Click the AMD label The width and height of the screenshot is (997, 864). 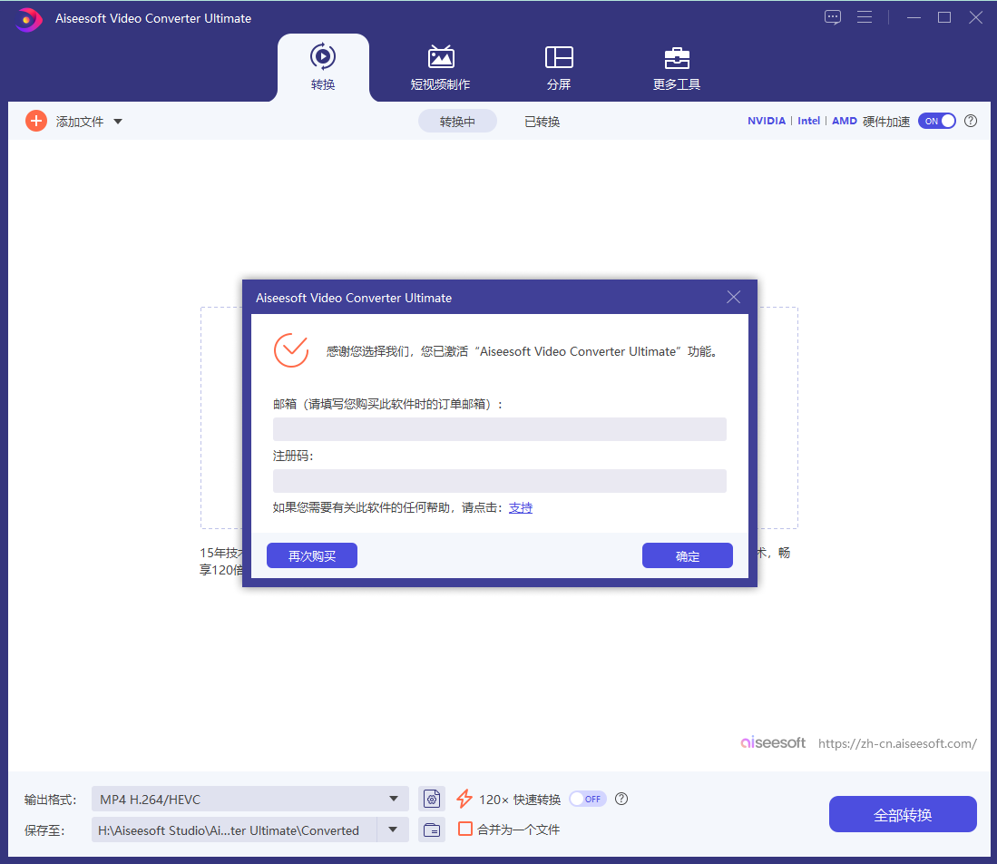pyautogui.click(x=845, y=121)
